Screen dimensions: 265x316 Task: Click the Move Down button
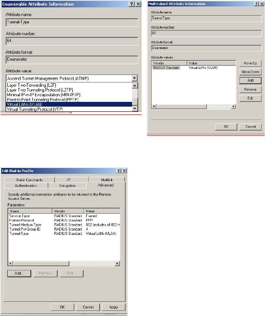click(x=250, y=72)
